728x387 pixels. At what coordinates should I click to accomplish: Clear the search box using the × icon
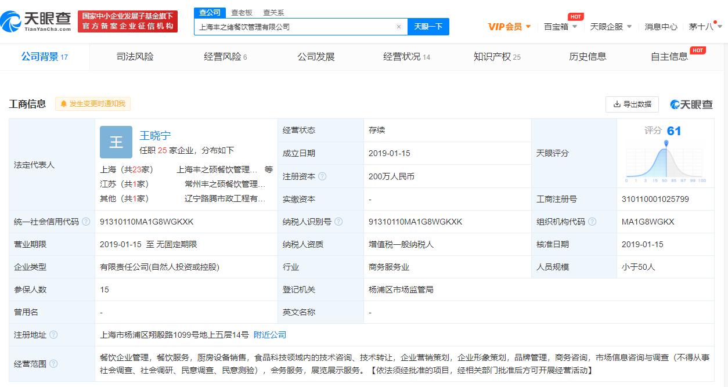pos(398,27)
